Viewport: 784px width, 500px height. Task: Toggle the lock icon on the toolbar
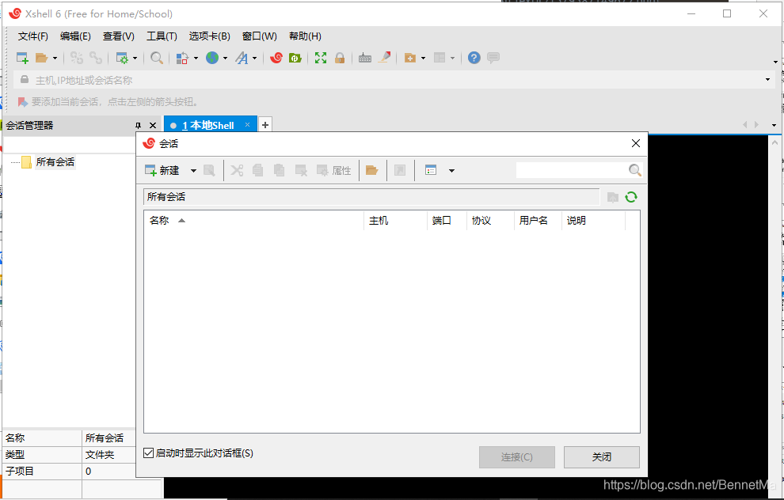point(339,58)
